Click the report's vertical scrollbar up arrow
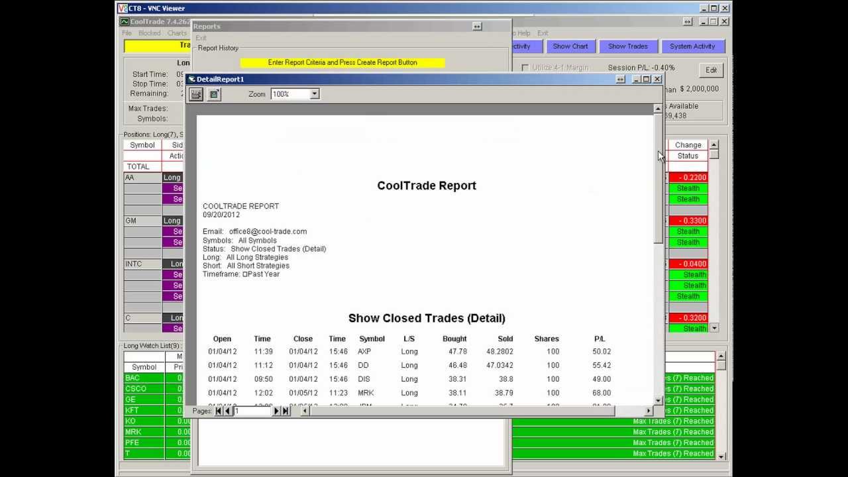The width and height of the screenshot is (848, 477). (x=658, y=108)
